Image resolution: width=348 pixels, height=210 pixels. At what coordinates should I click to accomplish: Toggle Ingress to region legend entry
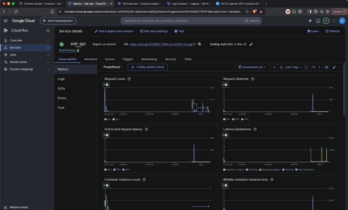[x=234, y=169]
